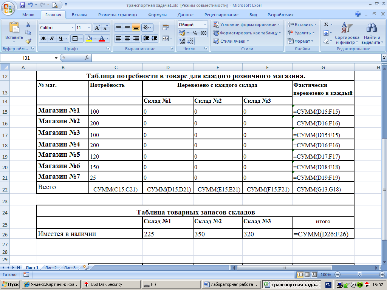Increase the cell indent
Screen dimensions: 387x290
click(x=155, y=39)
